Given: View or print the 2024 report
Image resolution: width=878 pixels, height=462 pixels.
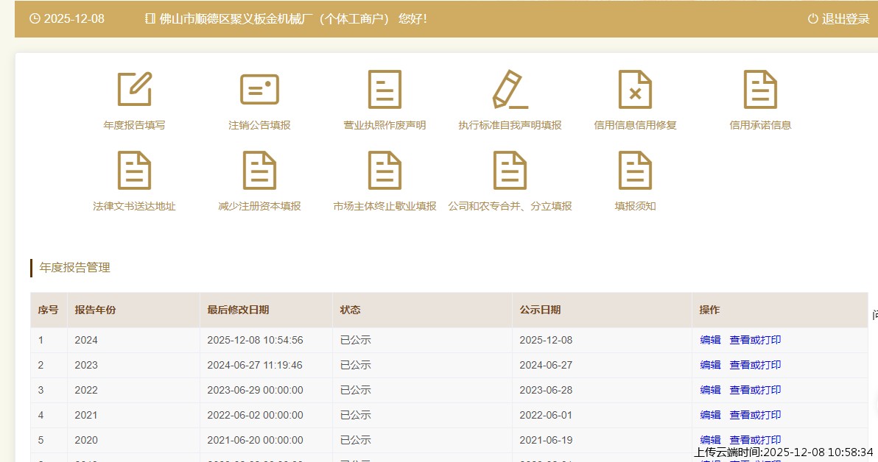Looking at the screenshot, I should pos(755,340).
